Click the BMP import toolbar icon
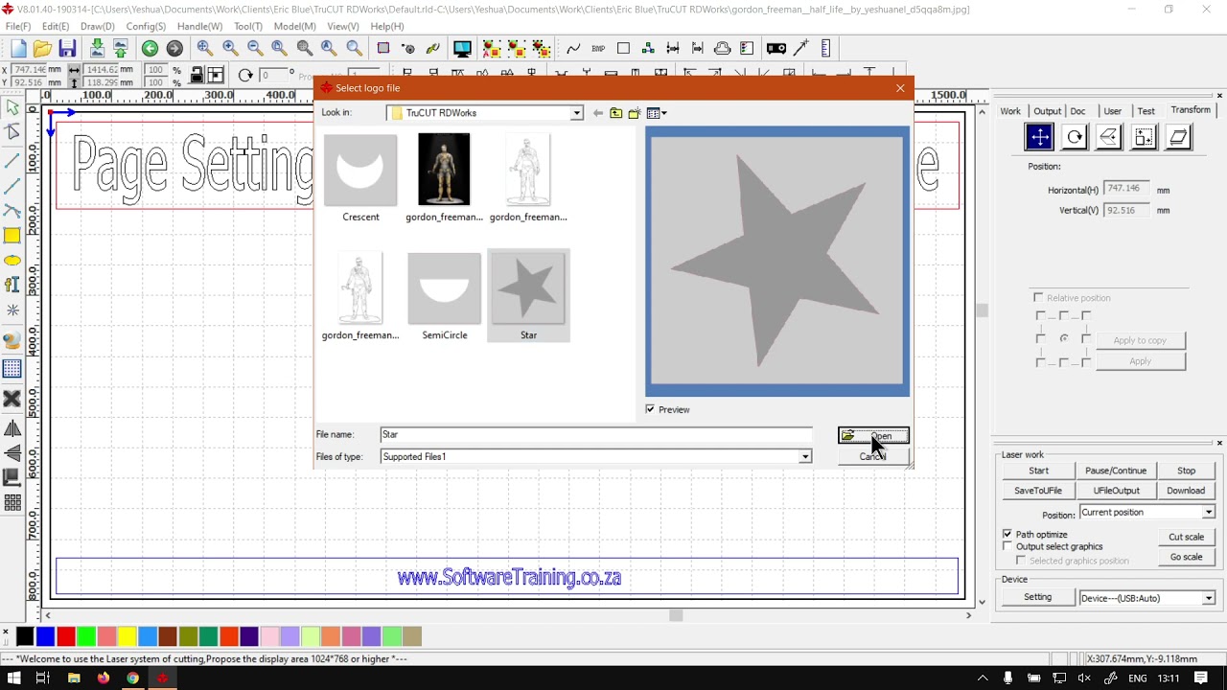Image resolution: width=1227 pixels, height=690 pixels. 598,48
